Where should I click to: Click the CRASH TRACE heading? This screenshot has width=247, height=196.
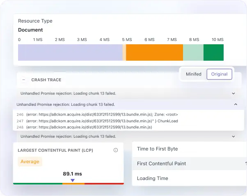pyautogui.click(x=46, y=80)
